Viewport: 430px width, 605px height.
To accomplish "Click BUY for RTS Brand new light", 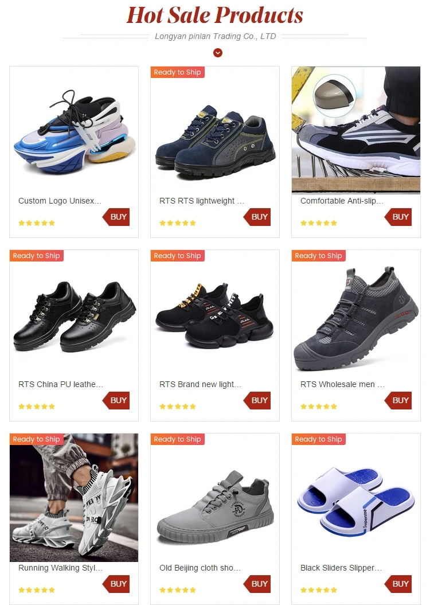I will coord(257,400).
